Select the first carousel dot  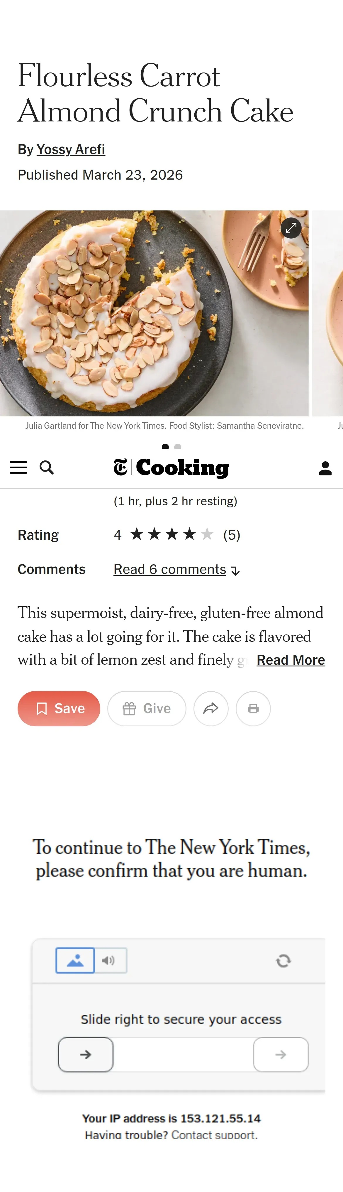click(x=166, y=447)
